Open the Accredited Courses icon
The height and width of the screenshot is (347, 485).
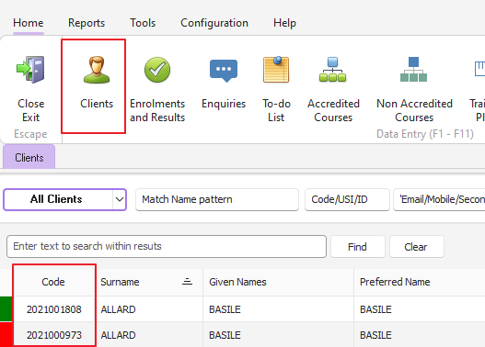(x=333, y=70)
